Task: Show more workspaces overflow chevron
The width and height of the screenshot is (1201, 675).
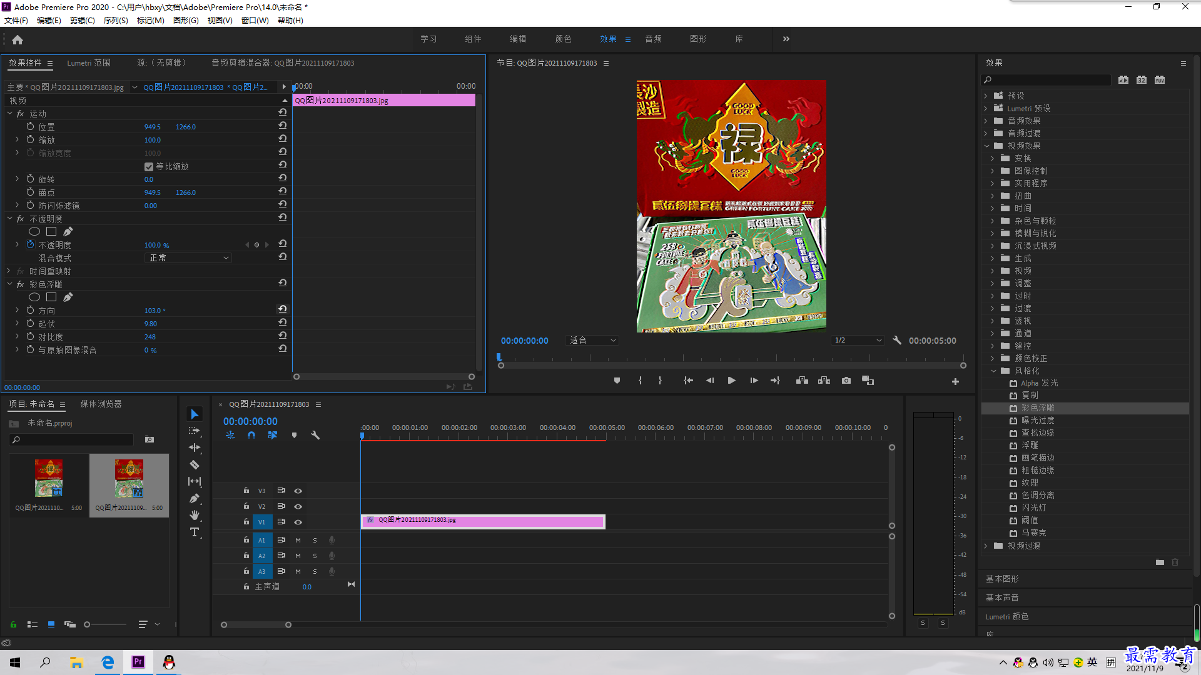Action: pyautogui.click(x=786, y=39)
